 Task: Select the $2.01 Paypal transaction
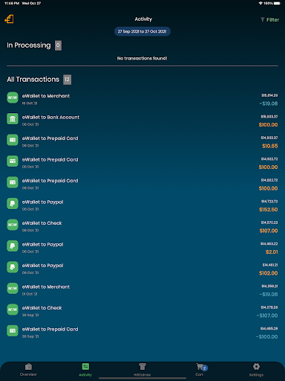pyautogui.click(x=142, y=248)
